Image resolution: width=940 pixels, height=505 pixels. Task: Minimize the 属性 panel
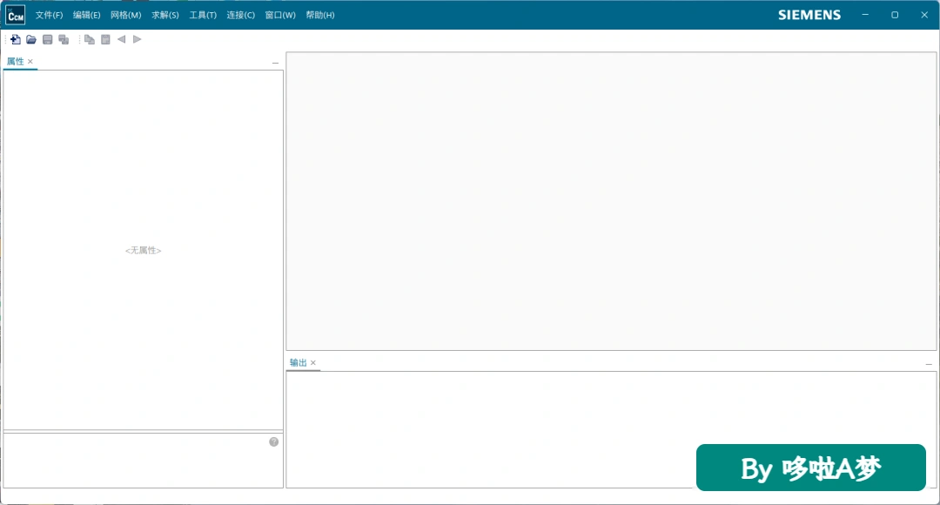[x=275, y=63]
